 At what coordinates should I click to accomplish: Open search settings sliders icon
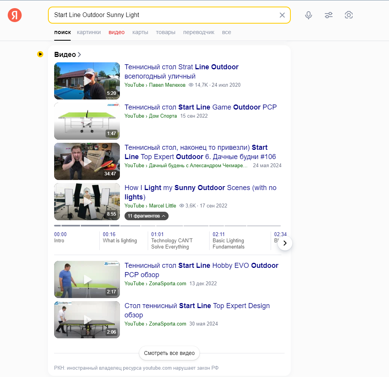328,15
